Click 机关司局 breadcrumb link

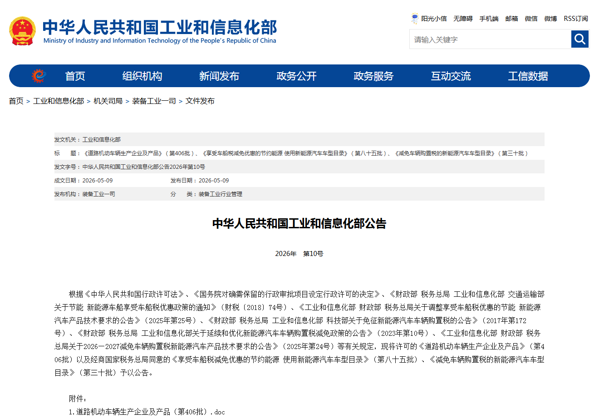click(108, 101)
